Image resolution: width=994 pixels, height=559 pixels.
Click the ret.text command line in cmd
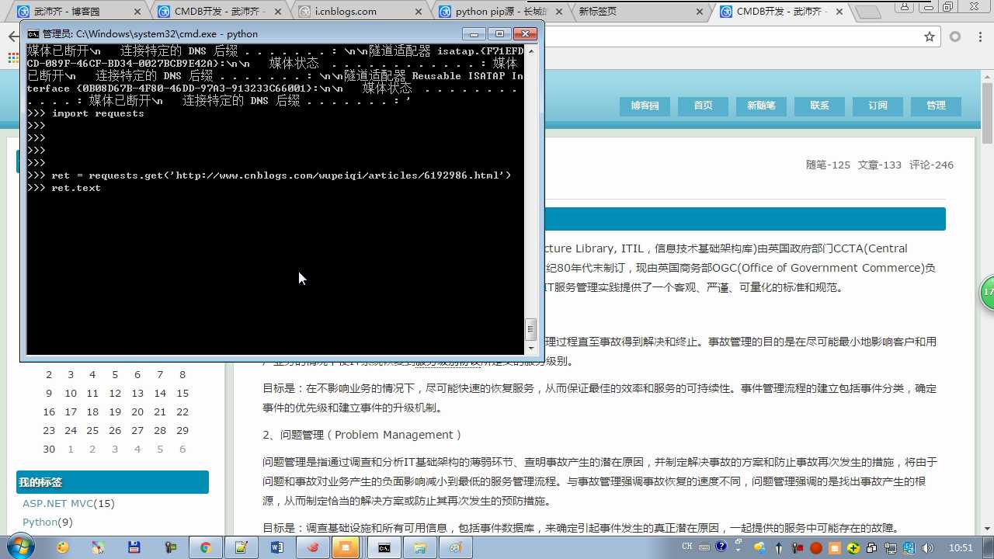coord(64,188)
